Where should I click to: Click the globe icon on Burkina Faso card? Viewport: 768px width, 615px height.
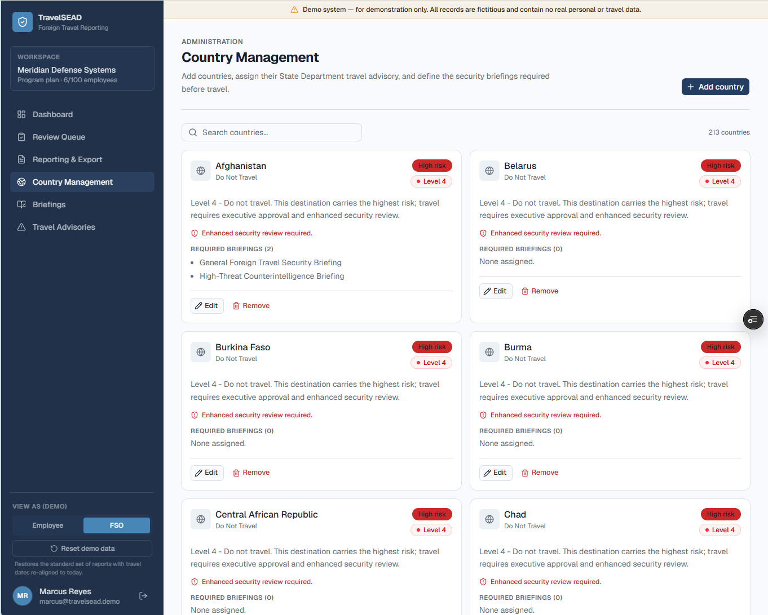(201, 352)
